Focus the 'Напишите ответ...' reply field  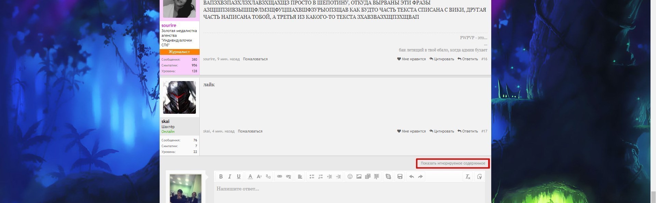coord(349,193)
